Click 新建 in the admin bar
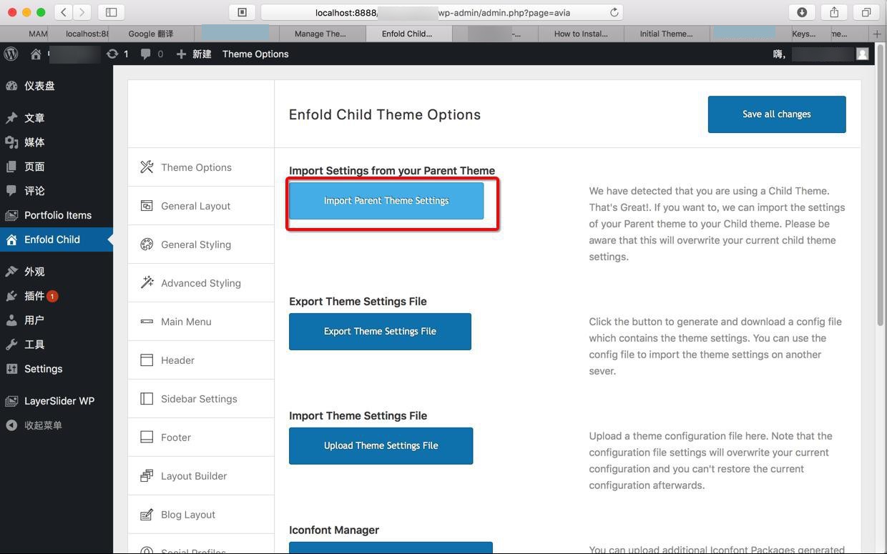Viewport: 887px width, 554px height. coord(193,54)
